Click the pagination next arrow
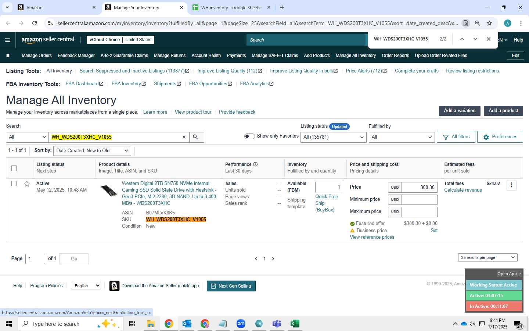Viewport: 529px width, 331px height. point(273,259)
